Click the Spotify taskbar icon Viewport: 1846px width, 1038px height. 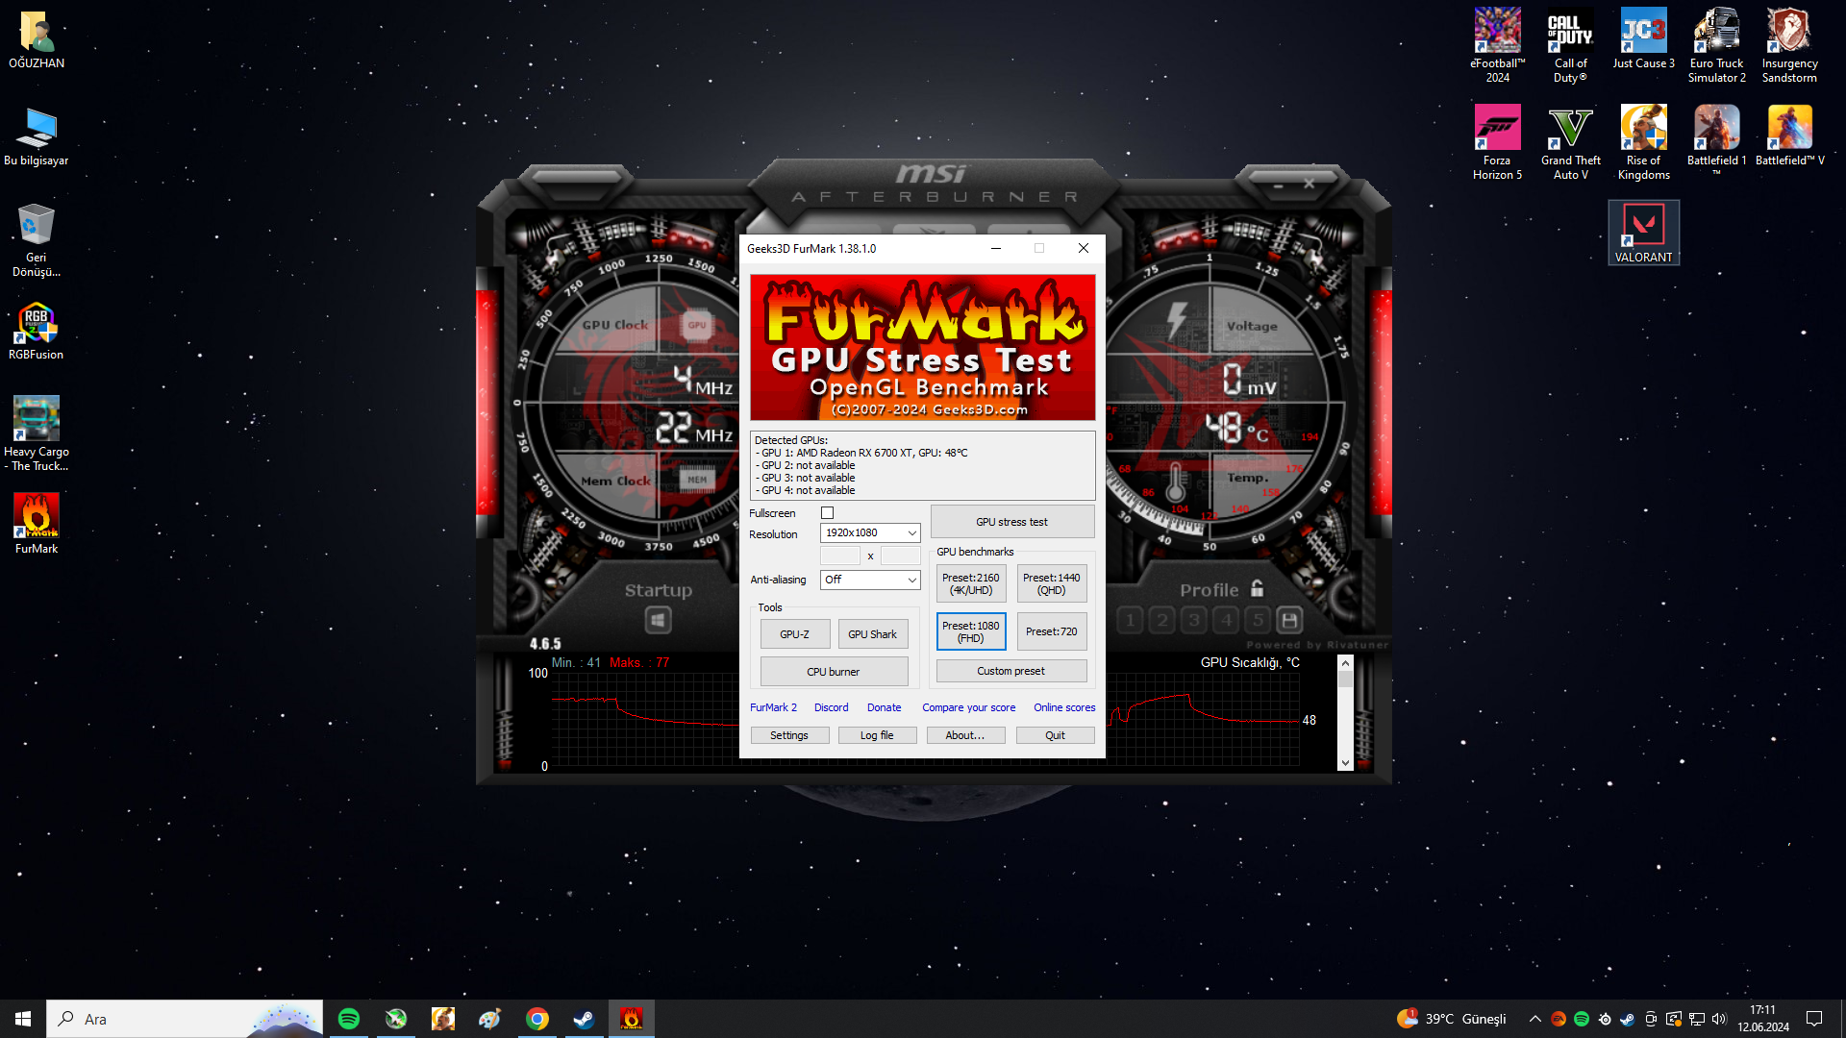[349, 1019]
